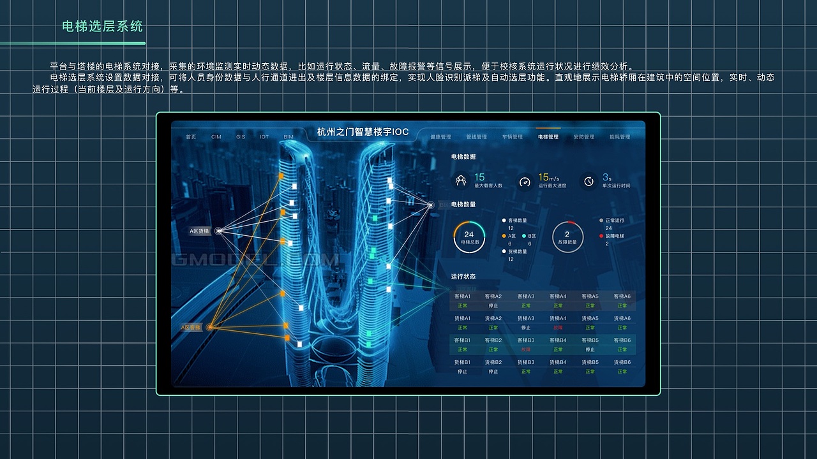The image size is (817, 459).
Task: Open the 车辆管理 tab
Action: point(512,137)
